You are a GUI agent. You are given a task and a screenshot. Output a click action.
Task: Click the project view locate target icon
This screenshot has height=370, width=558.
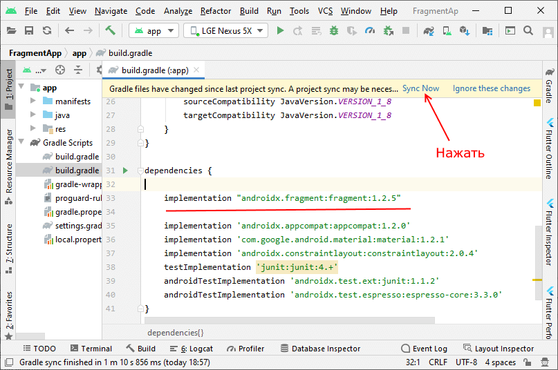click(60, 70)
